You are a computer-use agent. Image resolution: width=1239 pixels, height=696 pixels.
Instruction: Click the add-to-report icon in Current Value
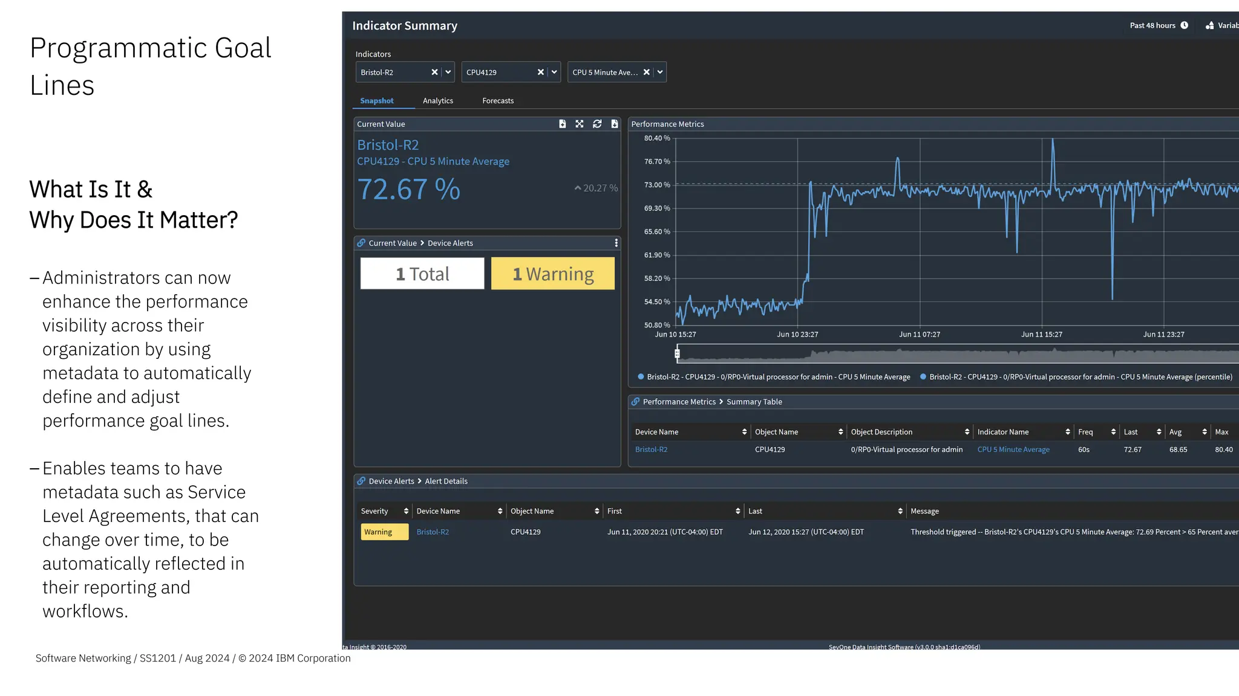[562, 124]
